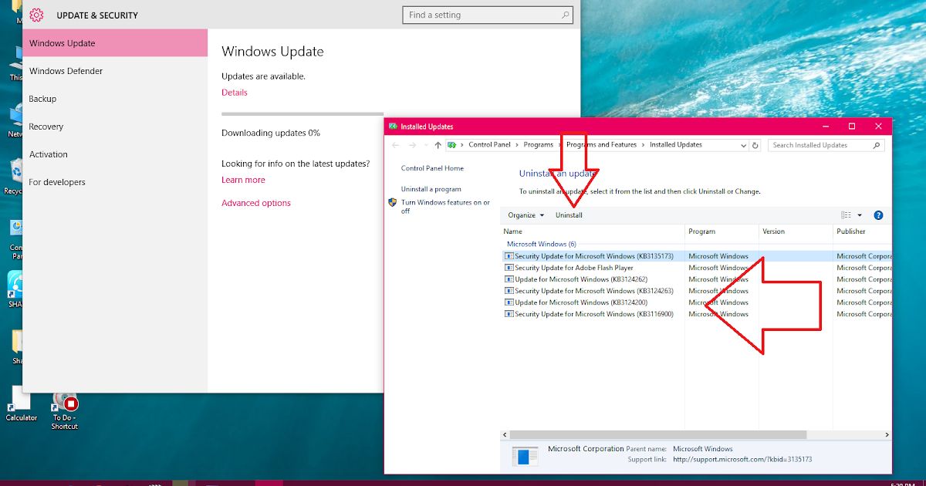Sort by the Publisher column header

point(862,231)
